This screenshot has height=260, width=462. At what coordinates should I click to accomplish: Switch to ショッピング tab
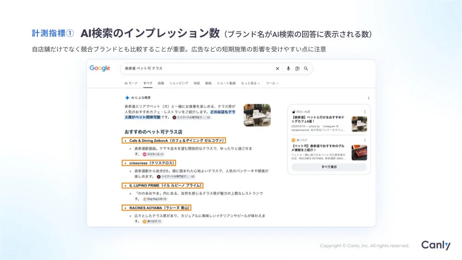pyautogui.click(x=178, y=83)
